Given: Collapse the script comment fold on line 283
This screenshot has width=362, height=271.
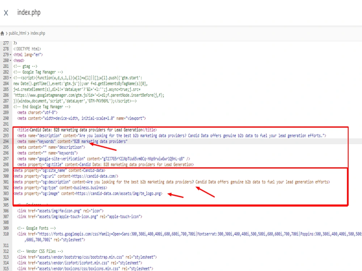Looking at the screenshot, I should coord(10,78).
